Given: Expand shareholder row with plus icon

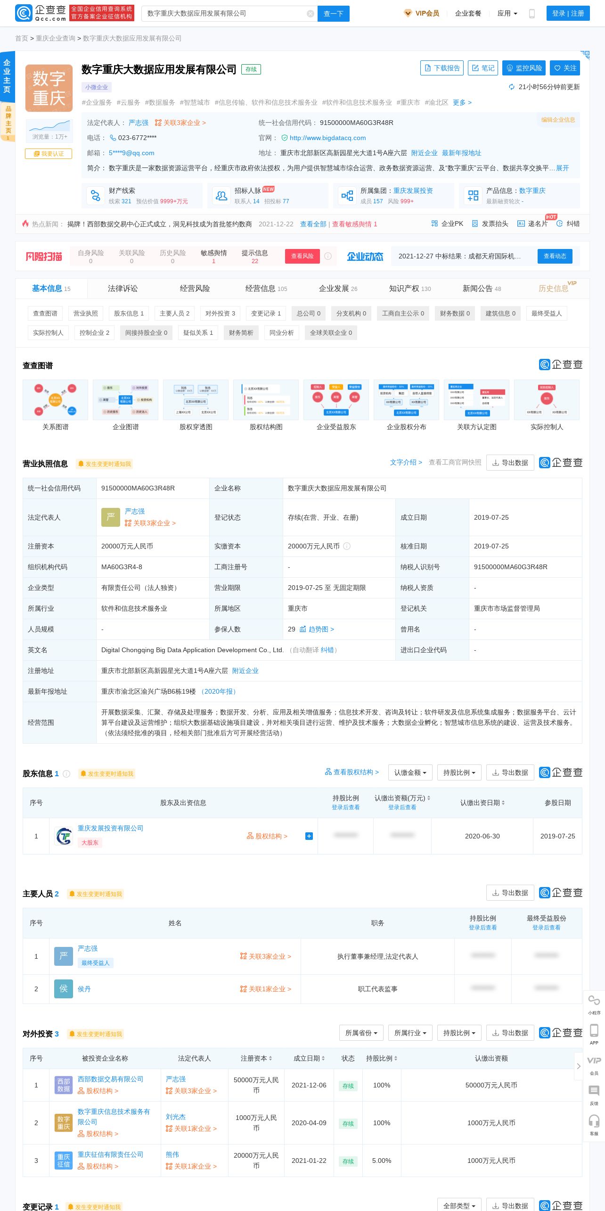Looking at the screenshot, I should [309, 836].
